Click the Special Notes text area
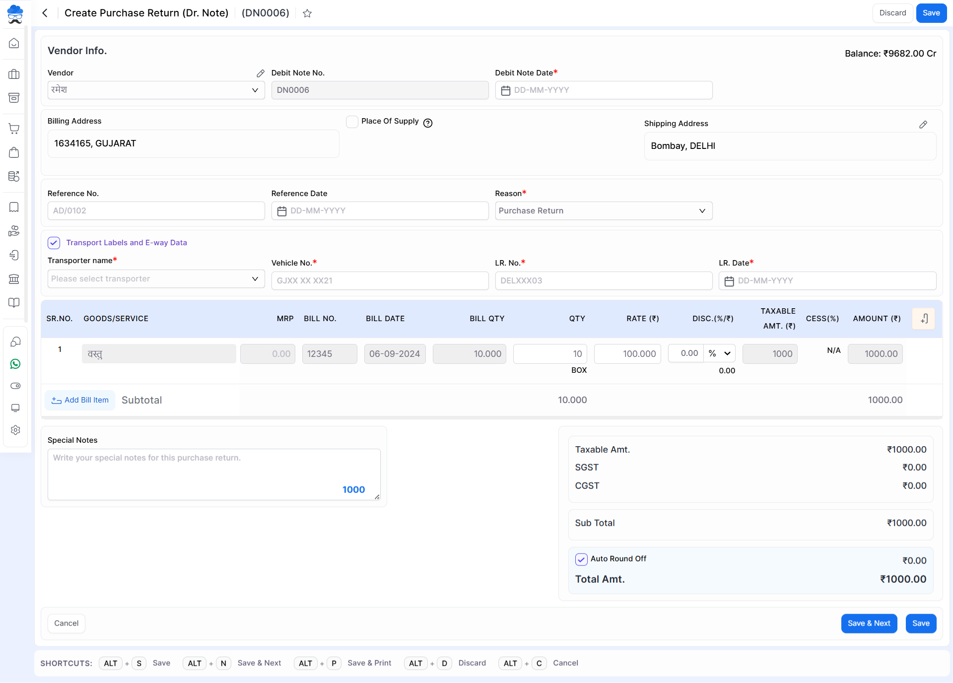 tap(214, 475)
